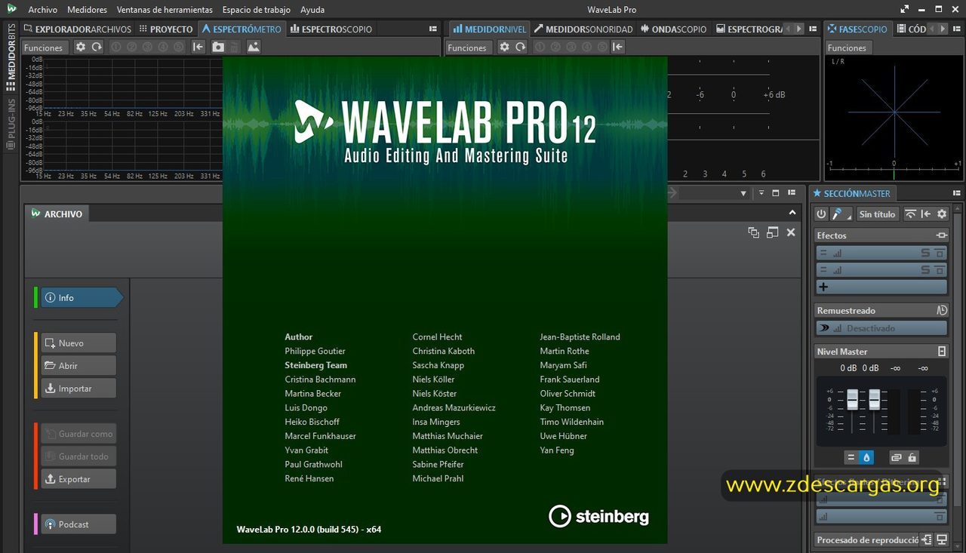Open the Ayuda menu
This screenshot has height=553, width=966.
[x=312, y=10]
